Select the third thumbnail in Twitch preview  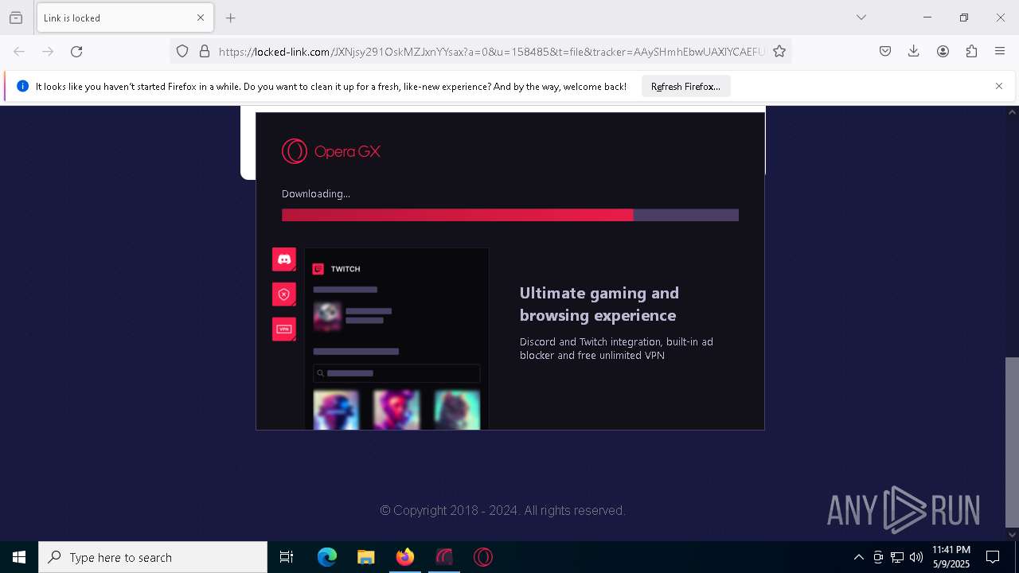click(x=457, y=409)
